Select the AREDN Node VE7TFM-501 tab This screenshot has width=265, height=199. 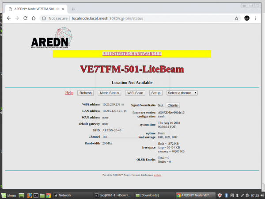pos(36,9)
